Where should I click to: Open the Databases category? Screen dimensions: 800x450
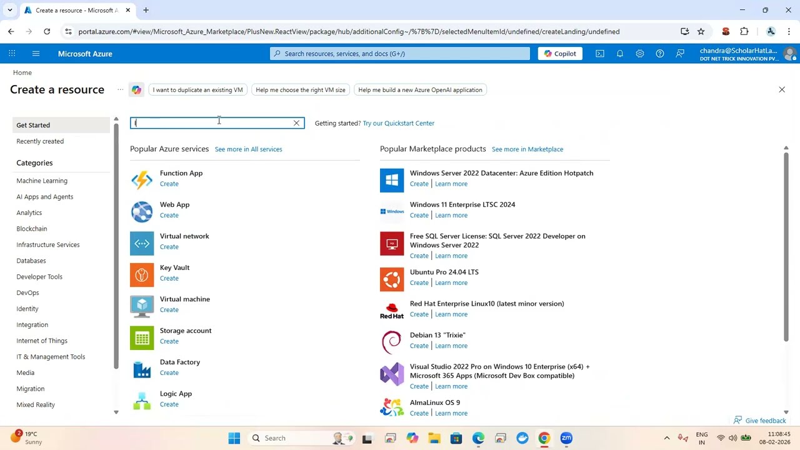tap(31, 261)
